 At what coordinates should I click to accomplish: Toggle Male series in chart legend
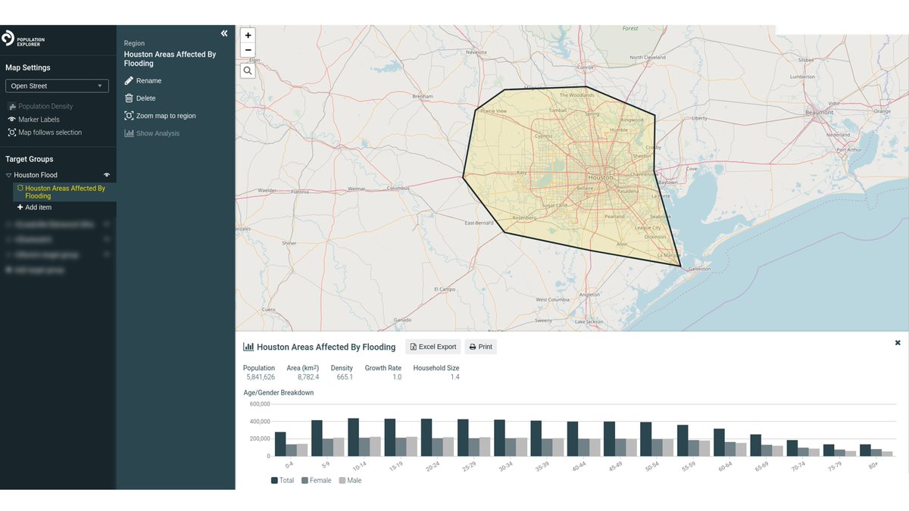[350, 480]
